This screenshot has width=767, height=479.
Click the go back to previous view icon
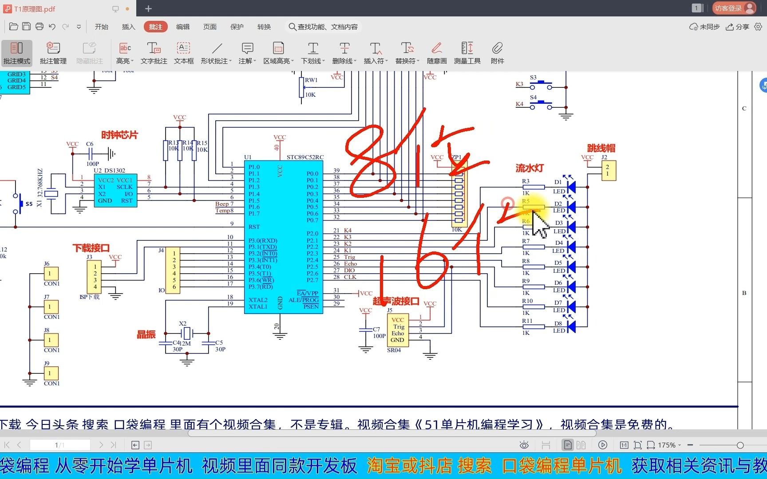[135, 445]
